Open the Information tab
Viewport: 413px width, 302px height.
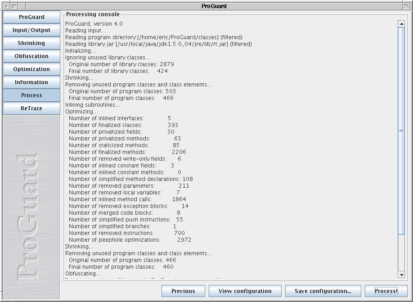pos(31,82)
